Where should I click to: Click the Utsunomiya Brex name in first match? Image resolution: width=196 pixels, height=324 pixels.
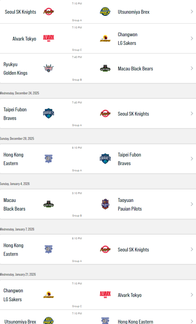134,12
